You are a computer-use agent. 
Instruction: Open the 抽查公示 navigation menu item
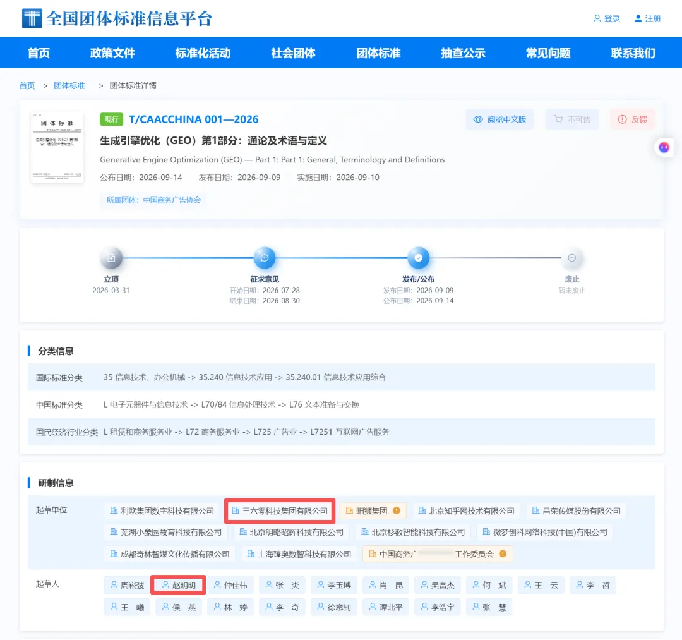[x=463, y=53]
